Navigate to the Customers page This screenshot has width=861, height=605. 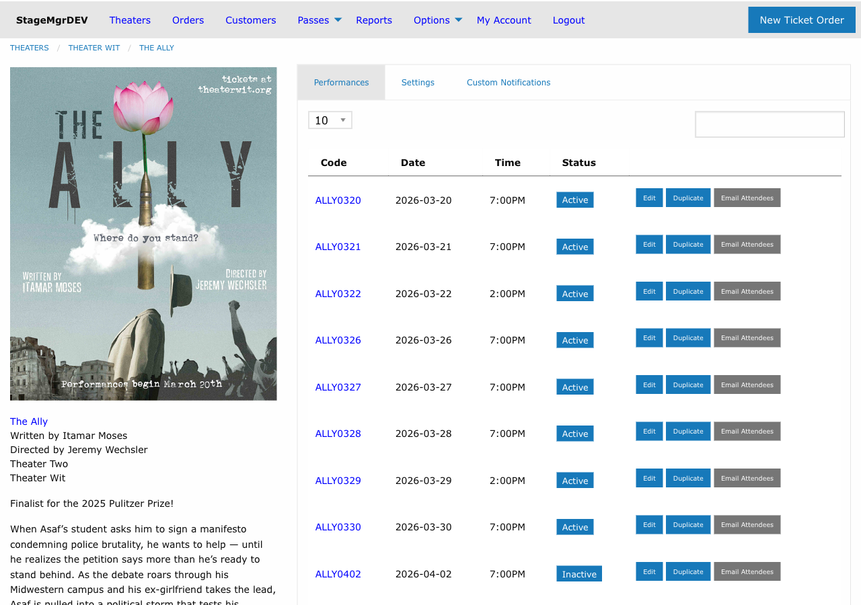(251, 20)
